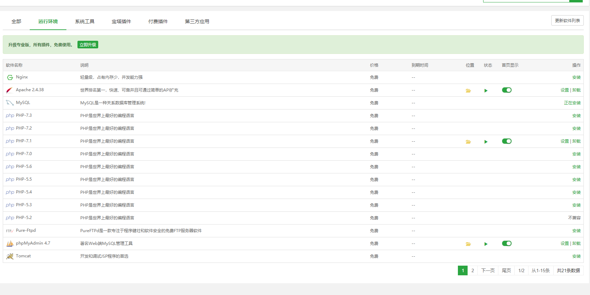Click the PHP-5.3 php icon
The width and height of the screenshot is (590, 295).
[x=10, y=205]
